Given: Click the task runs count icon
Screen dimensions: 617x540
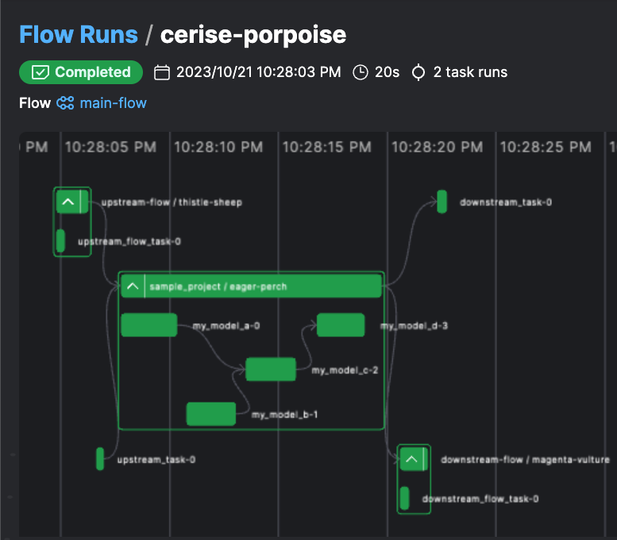Looking at the screenshot, I should [418, 72].
